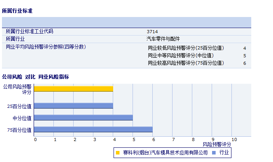Click the 同业较高风险预警评分 75百分位值 text
The width and height of the screenshot is (273, 162).
point(186,63)
